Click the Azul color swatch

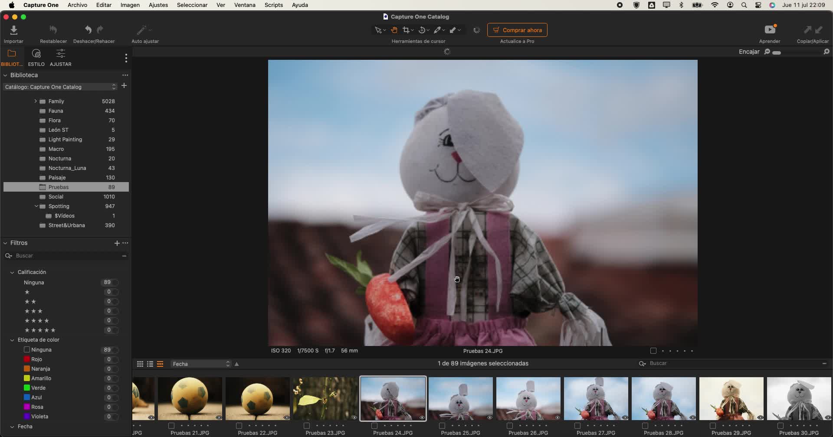[x=27, y=398]
